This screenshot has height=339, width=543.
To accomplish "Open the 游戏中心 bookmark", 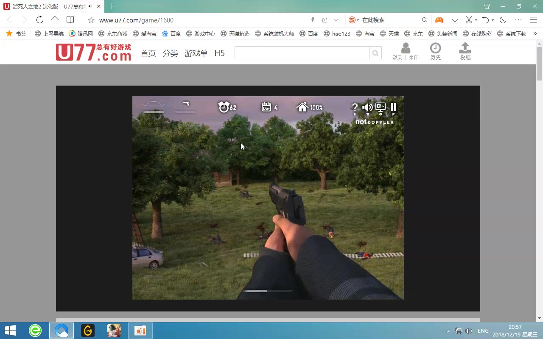I will point(201,33).
